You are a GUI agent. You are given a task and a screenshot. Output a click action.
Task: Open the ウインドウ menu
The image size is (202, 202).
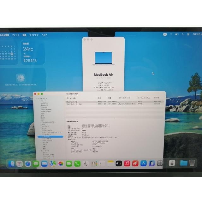click(x=34, y=35)
